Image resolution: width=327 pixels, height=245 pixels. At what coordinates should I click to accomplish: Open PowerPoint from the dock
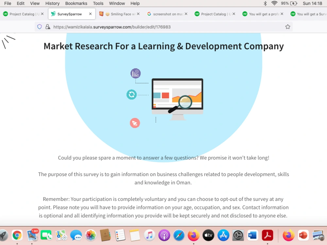303,236
